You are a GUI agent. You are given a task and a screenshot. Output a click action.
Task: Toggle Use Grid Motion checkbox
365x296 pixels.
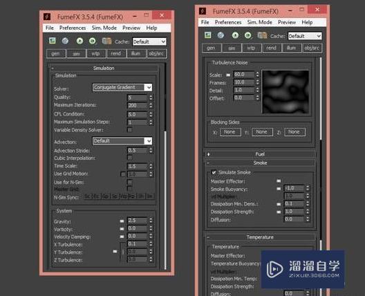tap(123, 174)
